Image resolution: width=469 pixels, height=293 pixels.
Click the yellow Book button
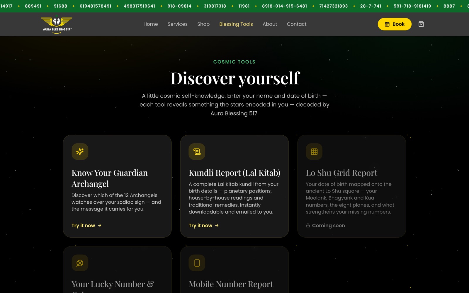pos(395,24)
